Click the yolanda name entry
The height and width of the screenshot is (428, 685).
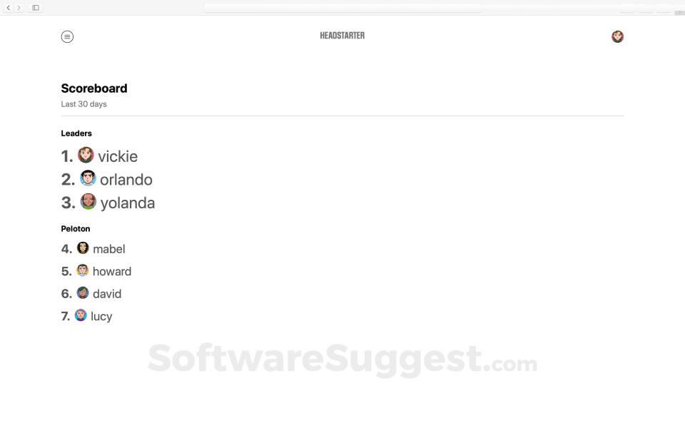click(128, 203)
